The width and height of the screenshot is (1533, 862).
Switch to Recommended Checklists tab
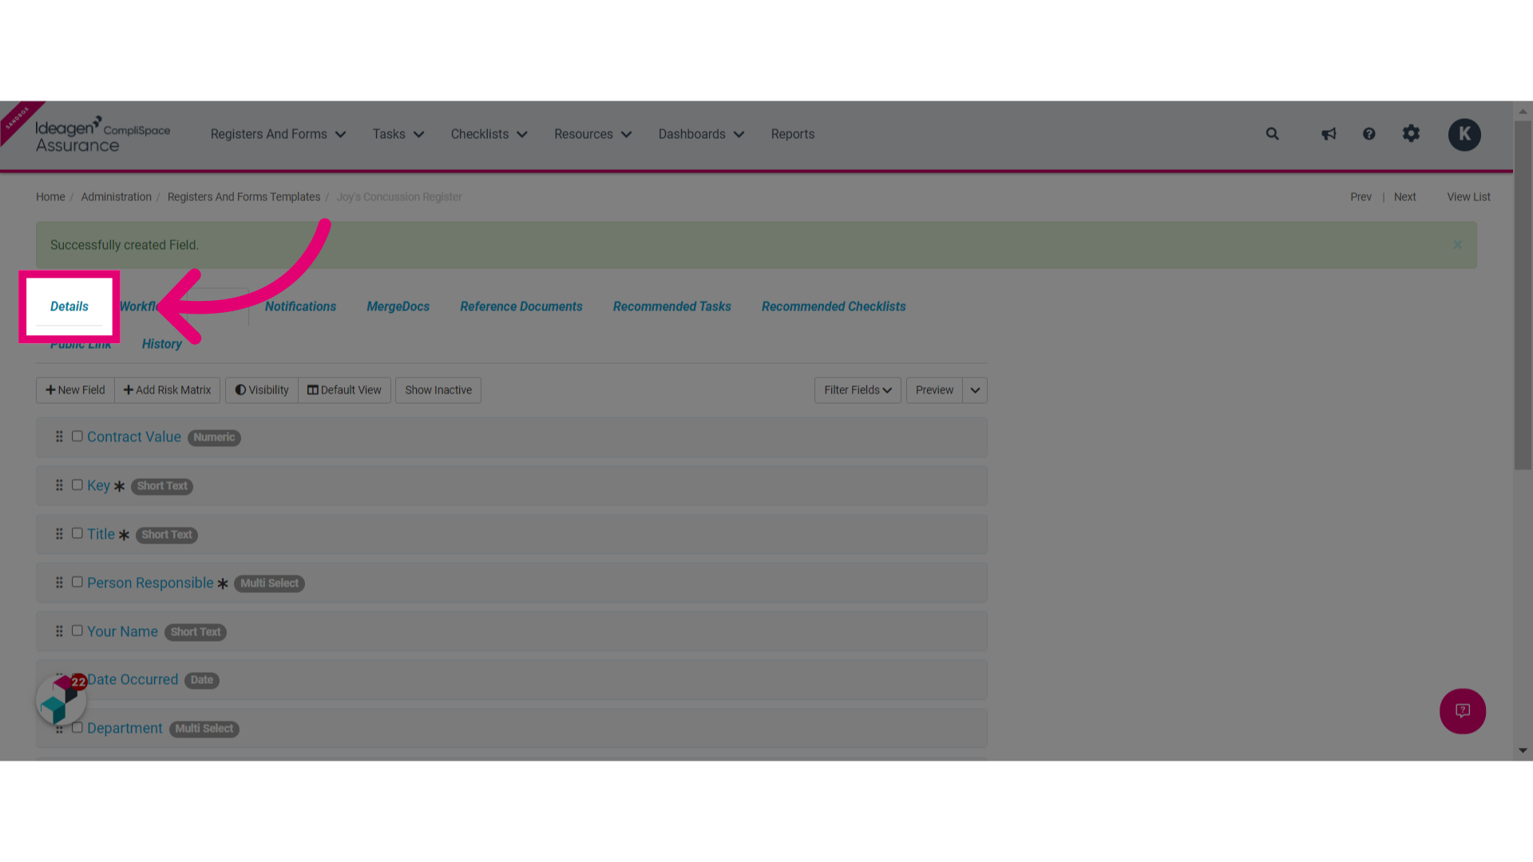[834, 306]
